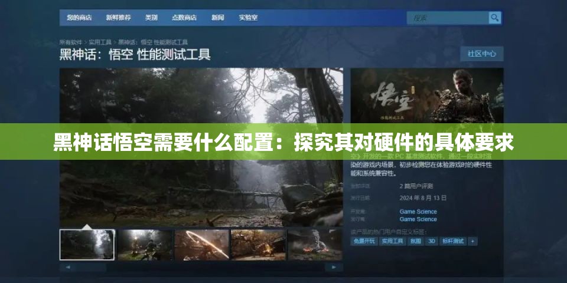
Task: Click the screenshot strip right arrow
Action: click(333, 267)
